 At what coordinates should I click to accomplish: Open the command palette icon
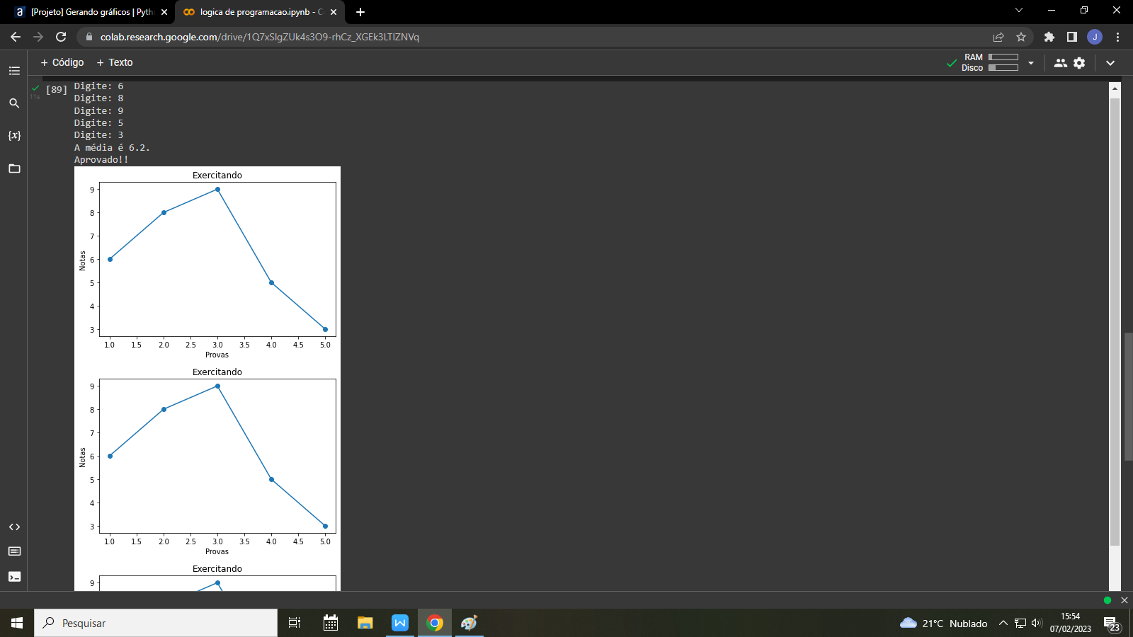(x=14, y=551)
